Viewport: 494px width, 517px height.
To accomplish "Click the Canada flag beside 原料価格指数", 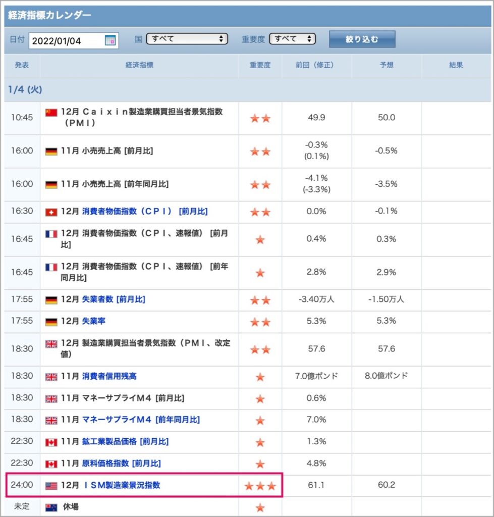I will click(51, 464).
